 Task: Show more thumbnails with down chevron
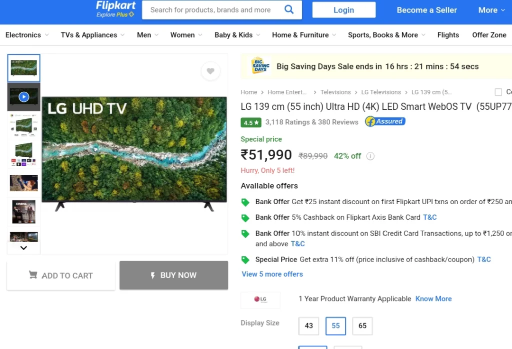[23, 248]
